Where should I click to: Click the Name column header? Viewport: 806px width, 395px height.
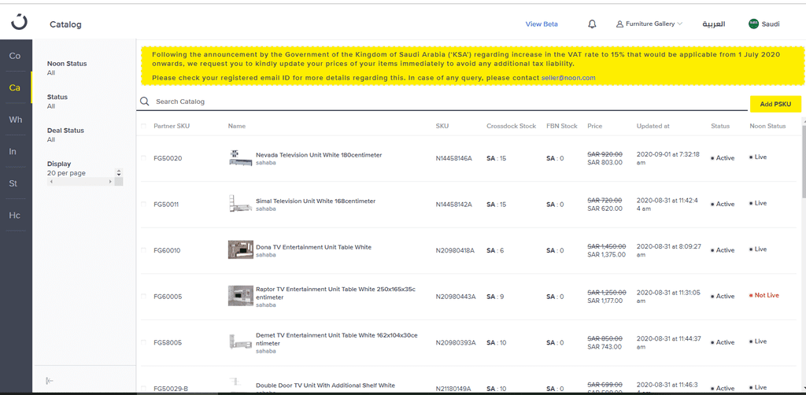pos(237,126)
